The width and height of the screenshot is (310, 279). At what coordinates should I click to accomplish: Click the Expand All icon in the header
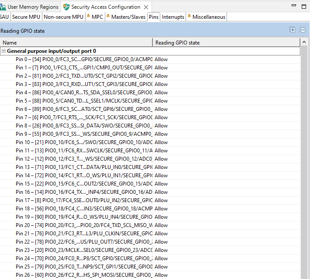[293, 30]
